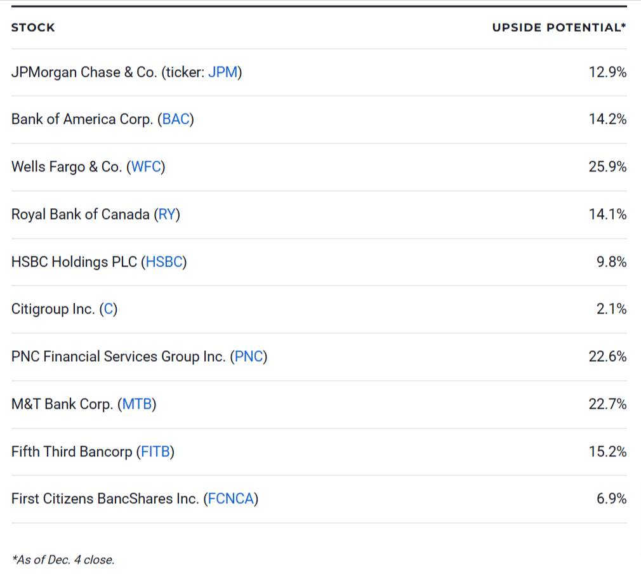The image size is (641, 575).
Task: Follow the FITB ticker link
Action: coord(155,452)
